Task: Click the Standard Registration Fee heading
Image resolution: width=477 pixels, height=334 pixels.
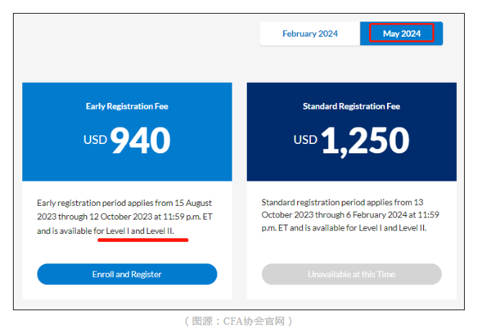Action: click(x=351, y=107)
